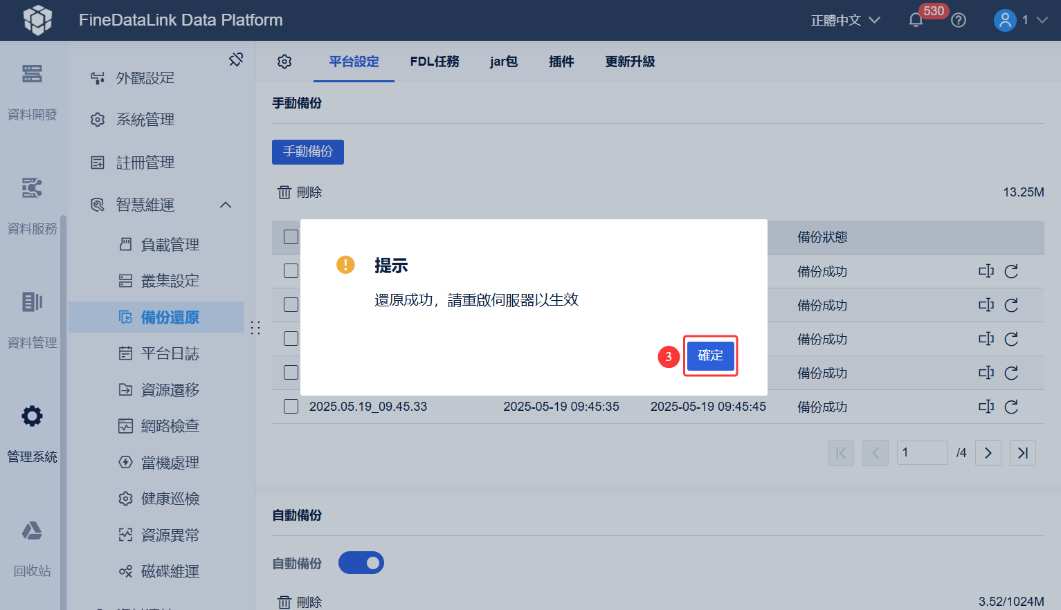
Task: Jump to the last page of backups
Action: (x=1023, y=453)
